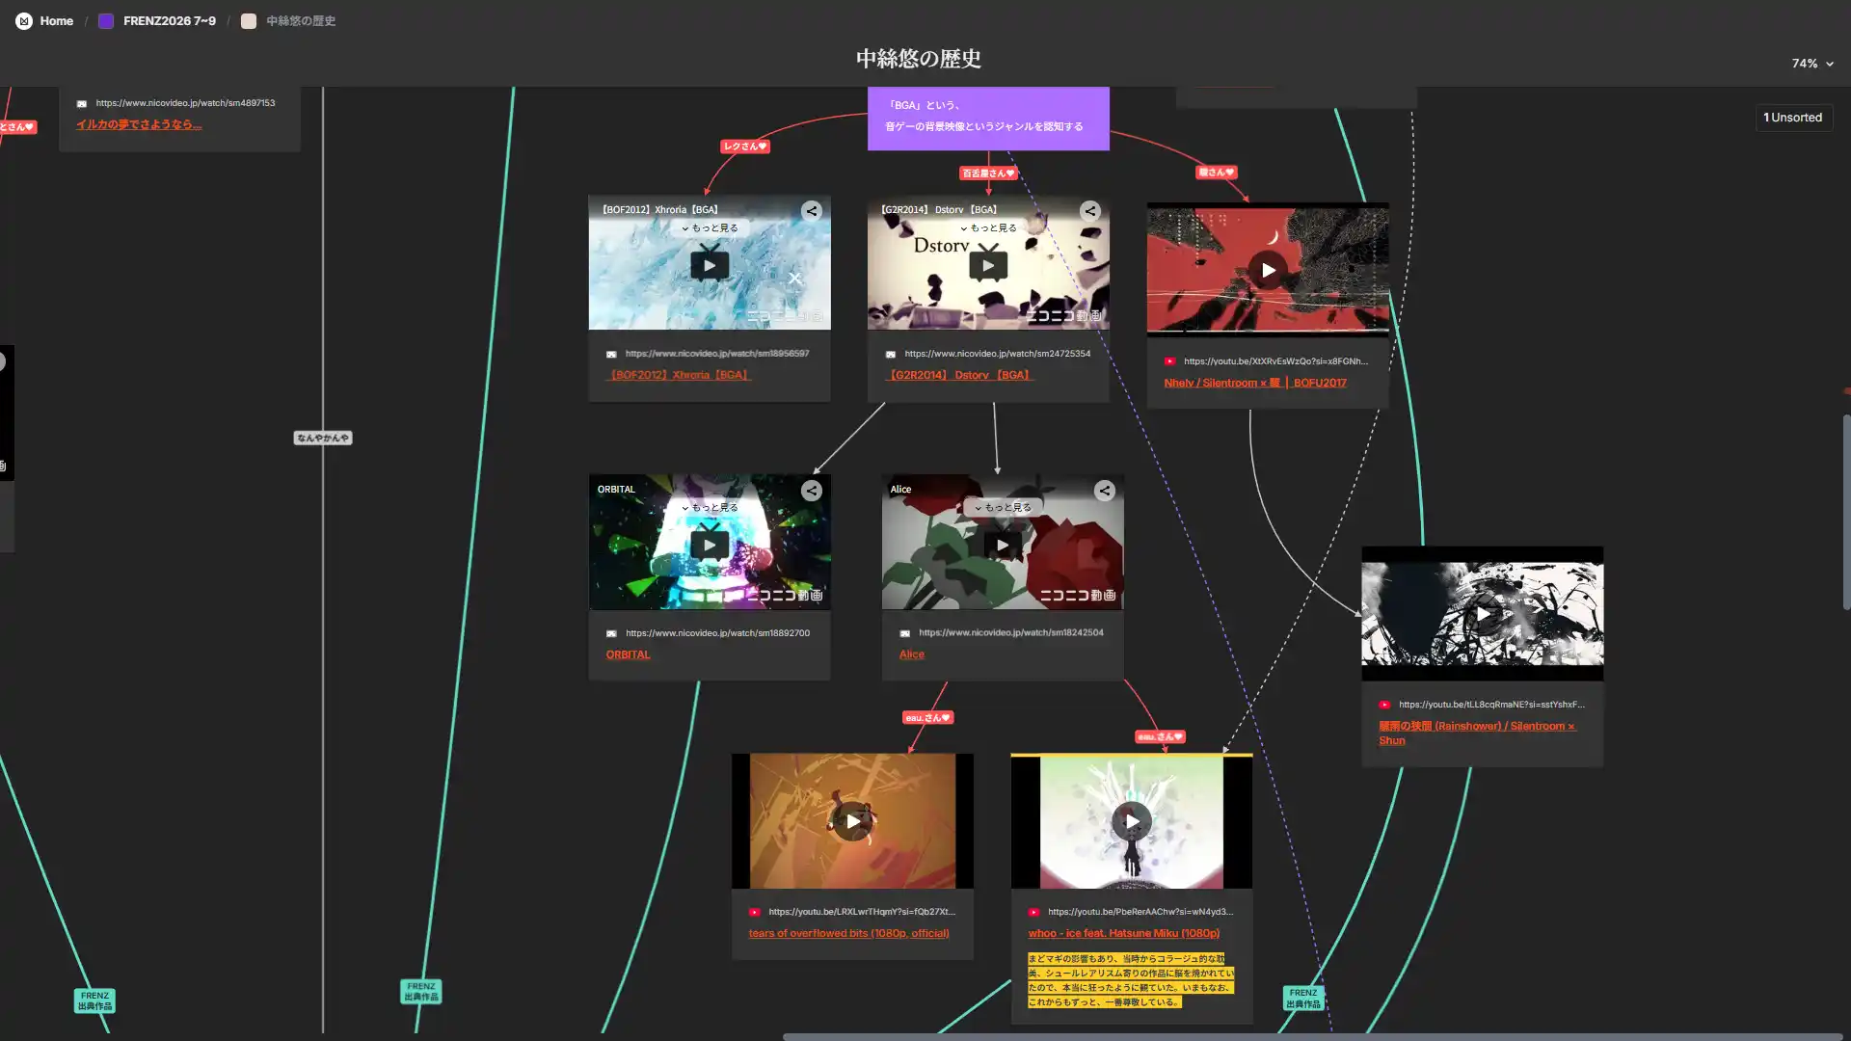Image resolution: width=1851 pixels, height=1041 pixels.
Task: Expand もっと見る on the Dstorv video
Action: tap(988, 228)
